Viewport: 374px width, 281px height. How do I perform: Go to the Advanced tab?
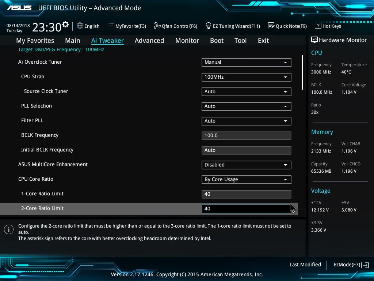[149, 41]
